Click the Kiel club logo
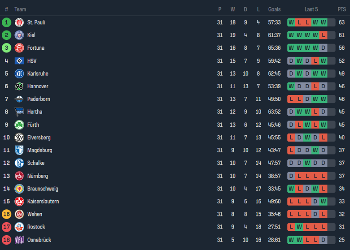 [19, 35]
